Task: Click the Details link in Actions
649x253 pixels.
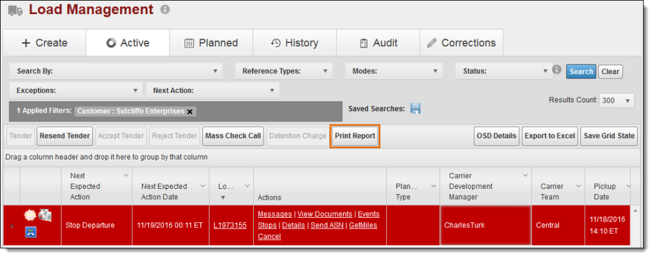Action: [x=294, y=225]
